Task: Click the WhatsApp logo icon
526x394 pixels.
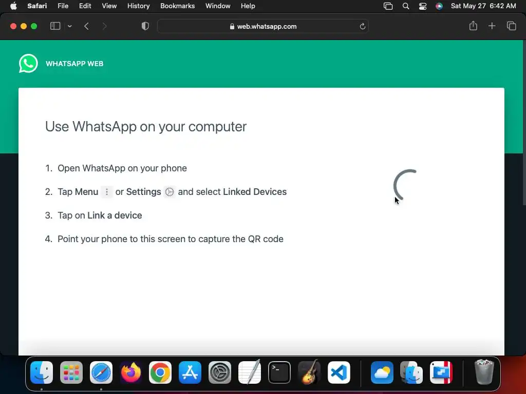Action: pos(28,63)
